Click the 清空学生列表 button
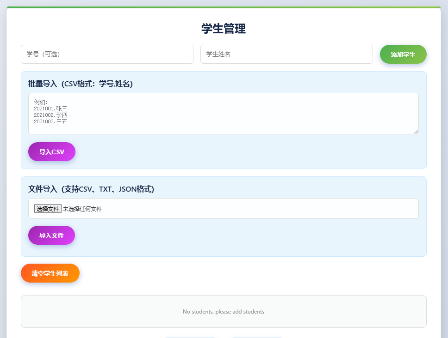The image size is (448, 338). 50,273
